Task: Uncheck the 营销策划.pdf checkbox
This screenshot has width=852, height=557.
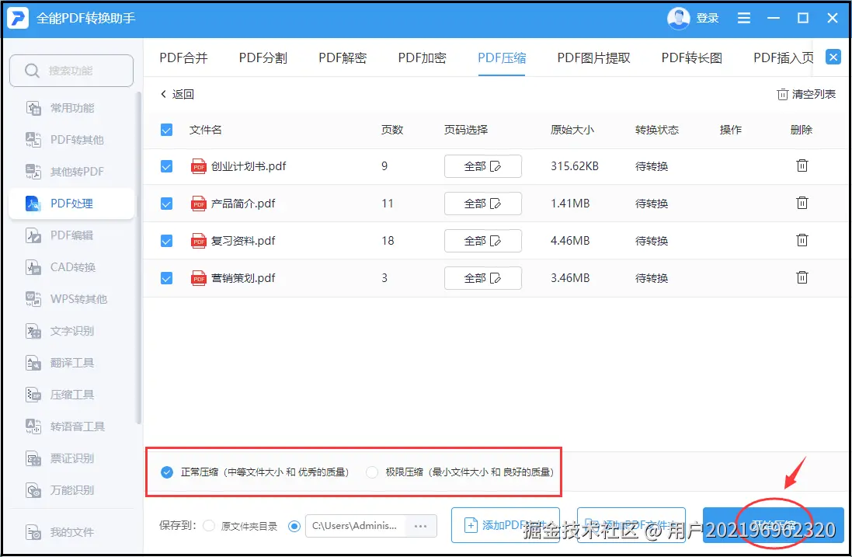Action: coord(166,278)
